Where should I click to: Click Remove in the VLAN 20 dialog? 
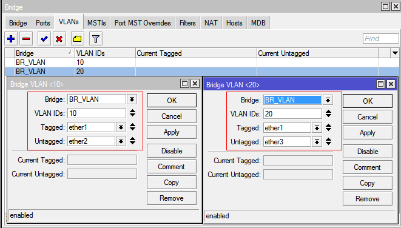click(x=368, y=199)
